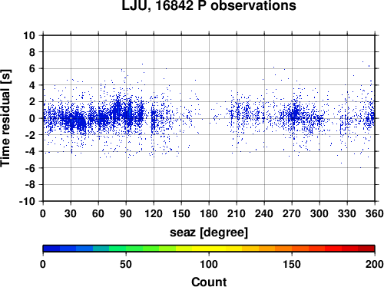Click the plot title 'LJU, 16842 P observations'
Screen dimensions: 384x287
[209, 5]
